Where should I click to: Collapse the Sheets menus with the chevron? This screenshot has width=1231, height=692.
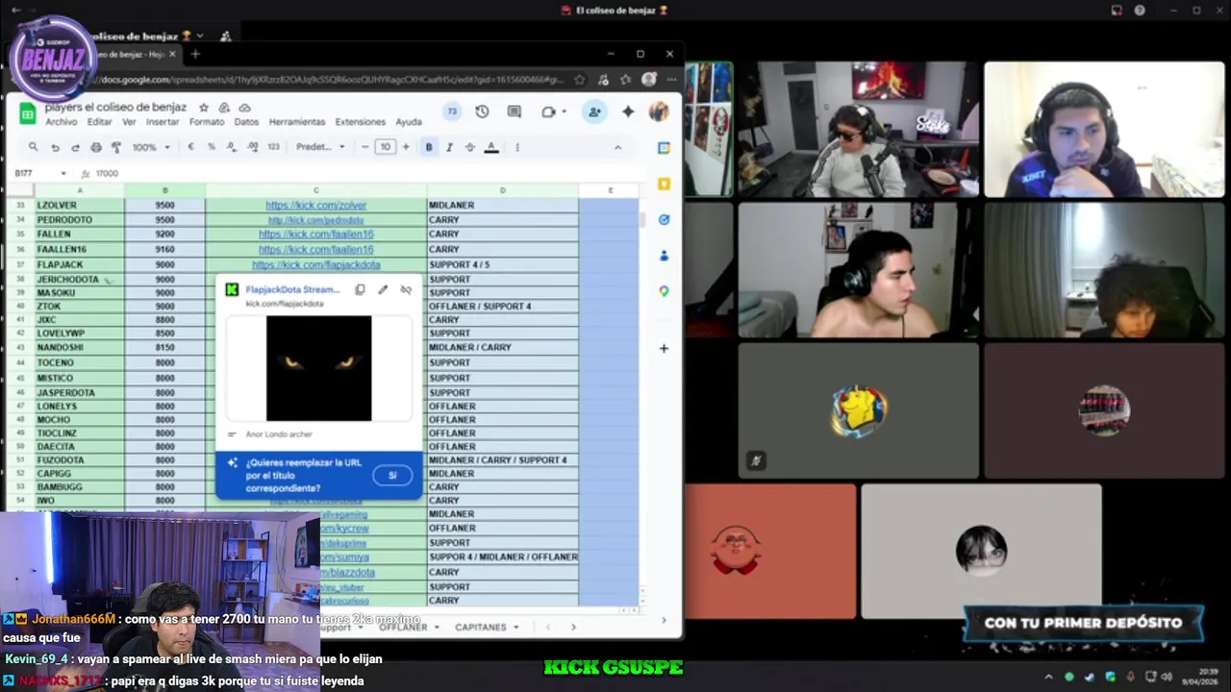(617, 147)
